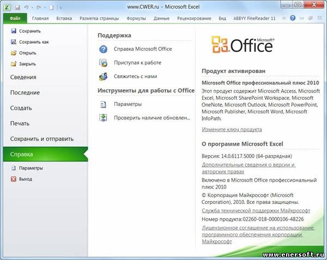
Task: Open the Сохранить и отправить section
Action: 42,139
